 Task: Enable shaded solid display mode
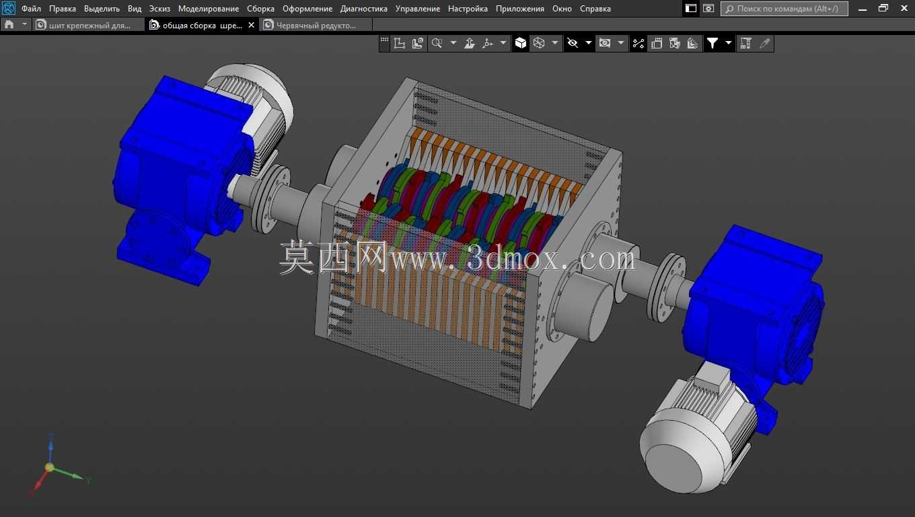click(x=521, y=43)
